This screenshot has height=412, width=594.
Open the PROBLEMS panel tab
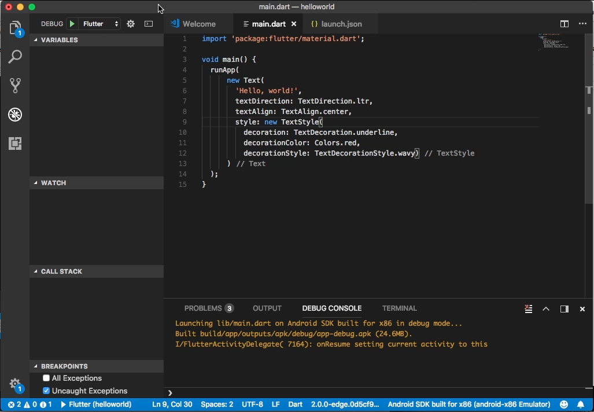pyautogui.click(x=209, y=308)
